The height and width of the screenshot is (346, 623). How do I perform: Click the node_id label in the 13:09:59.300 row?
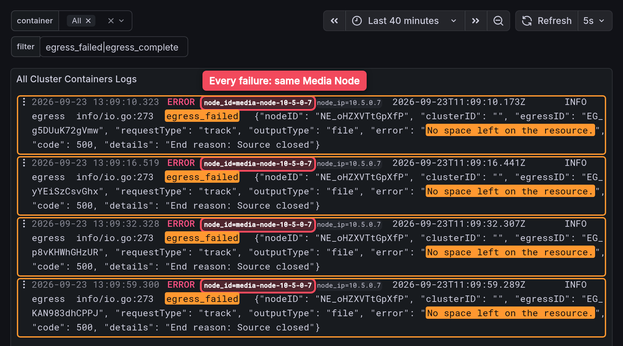point(258,285)
